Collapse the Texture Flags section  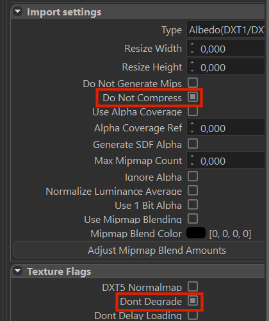pos(18,271)
